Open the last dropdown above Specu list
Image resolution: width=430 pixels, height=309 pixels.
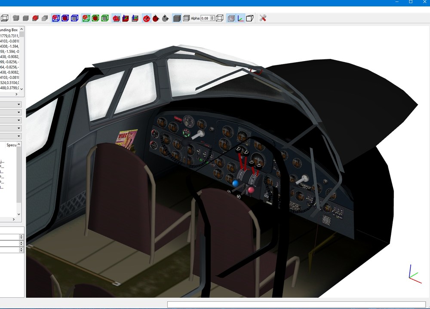pyautogui.click(x=11, y=136)
